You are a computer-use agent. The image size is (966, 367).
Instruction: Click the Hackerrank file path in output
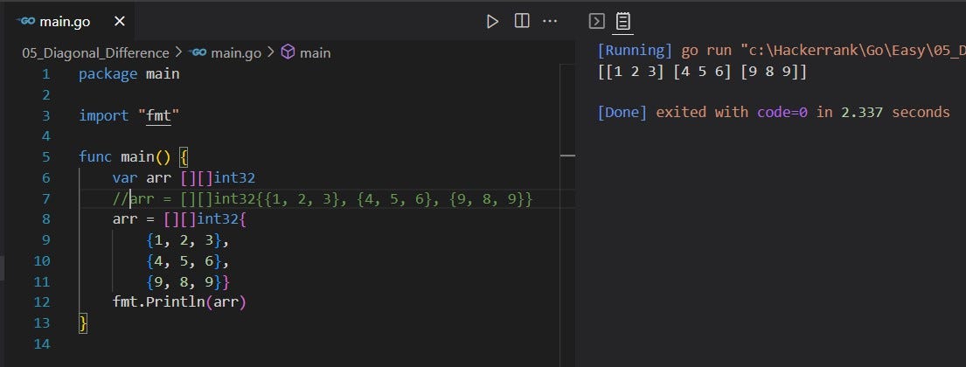tap(853, 51)
